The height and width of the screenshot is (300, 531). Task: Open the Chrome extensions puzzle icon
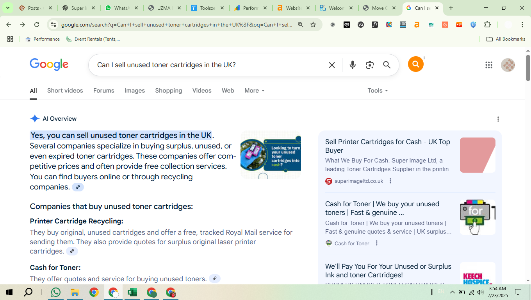pyautogui.click(x=487, y=25)
